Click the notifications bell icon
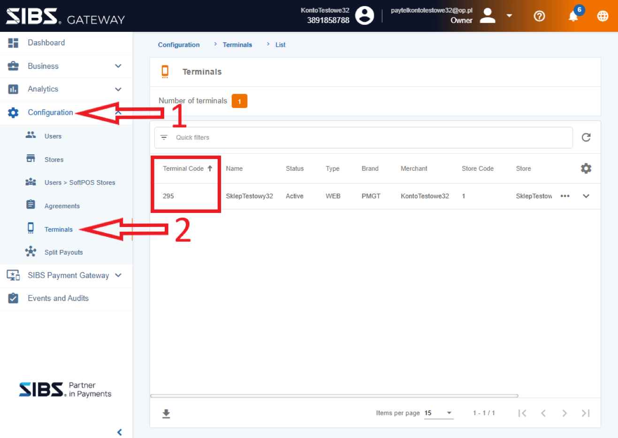The width and height of the screenshot is (618, 438). coord(573,16)
